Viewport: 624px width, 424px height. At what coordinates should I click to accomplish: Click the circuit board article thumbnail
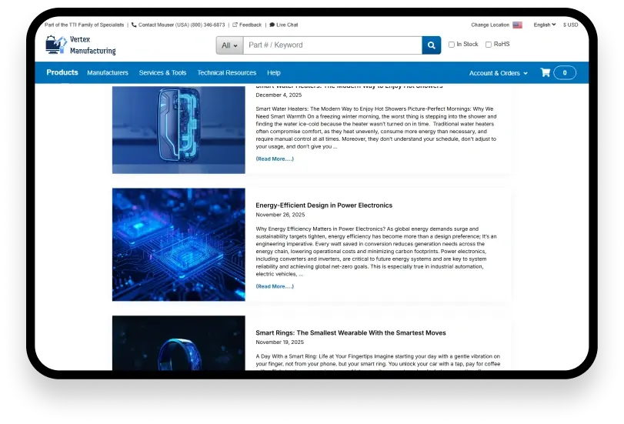point(179,245)
